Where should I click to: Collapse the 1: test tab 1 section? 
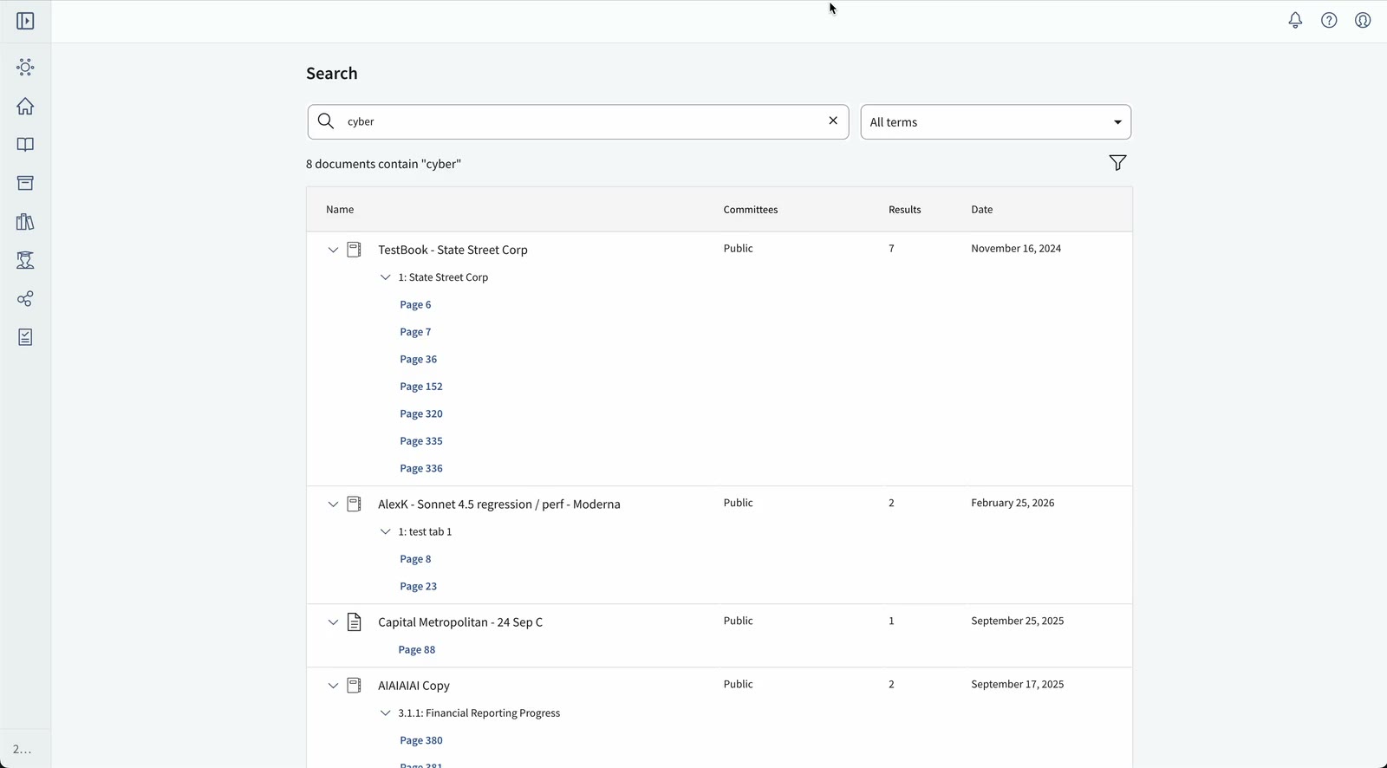pos(386,531)
